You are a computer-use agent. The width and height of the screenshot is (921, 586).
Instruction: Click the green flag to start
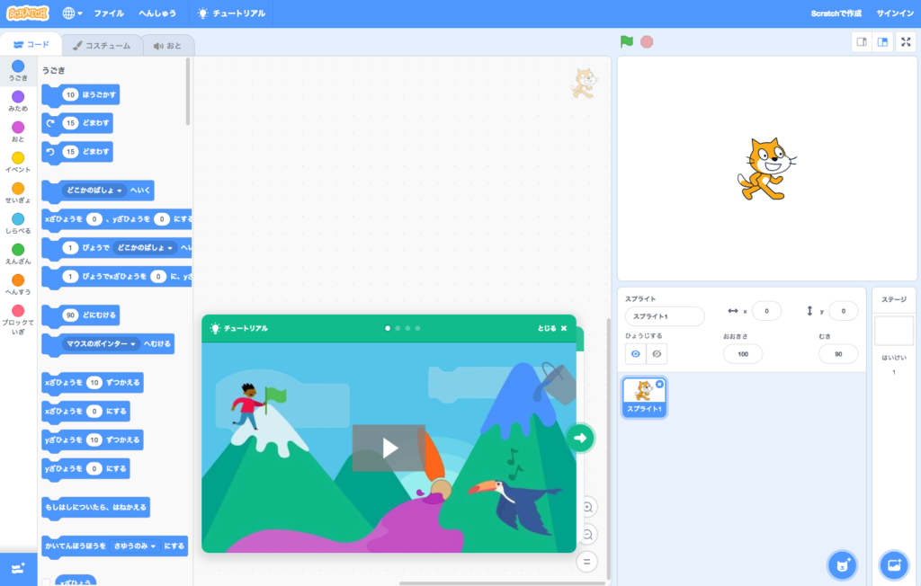click(x=627, y=41)
